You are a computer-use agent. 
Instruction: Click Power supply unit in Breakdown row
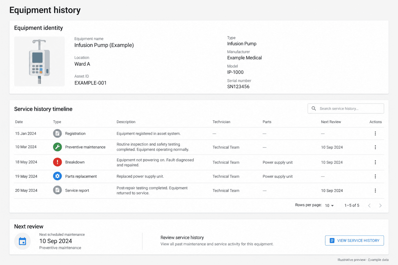click(x=278, y=163)
